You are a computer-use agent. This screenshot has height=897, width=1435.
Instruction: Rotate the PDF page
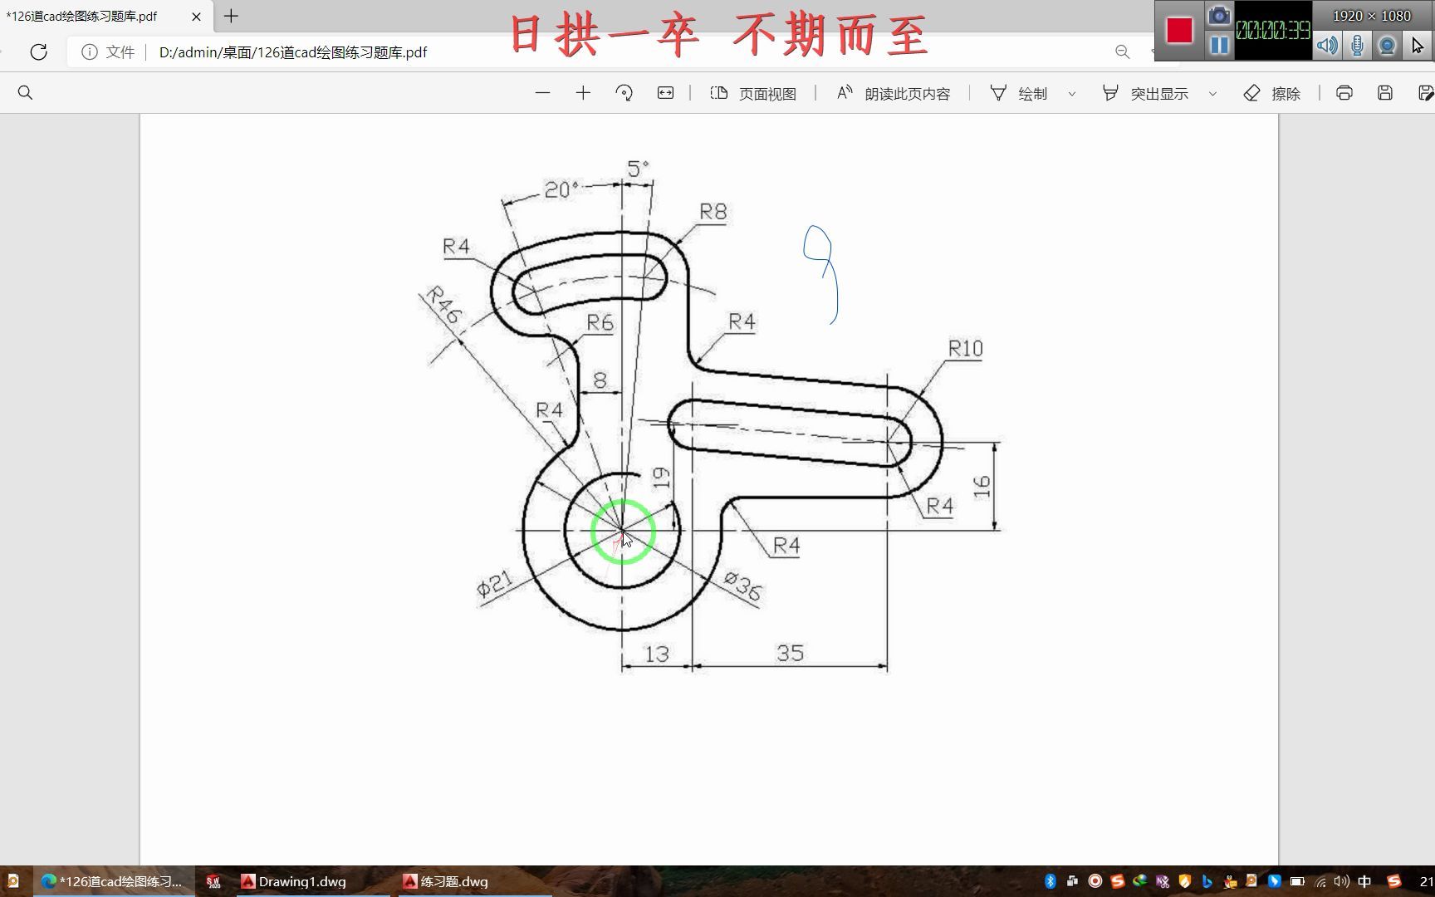click(624, 93)
